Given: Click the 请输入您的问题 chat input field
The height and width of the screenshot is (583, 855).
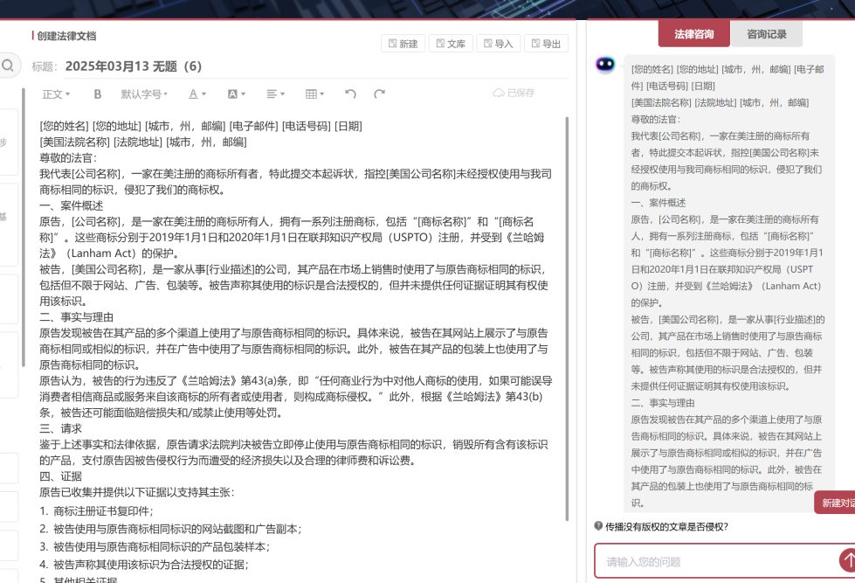Looking at the screenshot, I should [707, 562].
